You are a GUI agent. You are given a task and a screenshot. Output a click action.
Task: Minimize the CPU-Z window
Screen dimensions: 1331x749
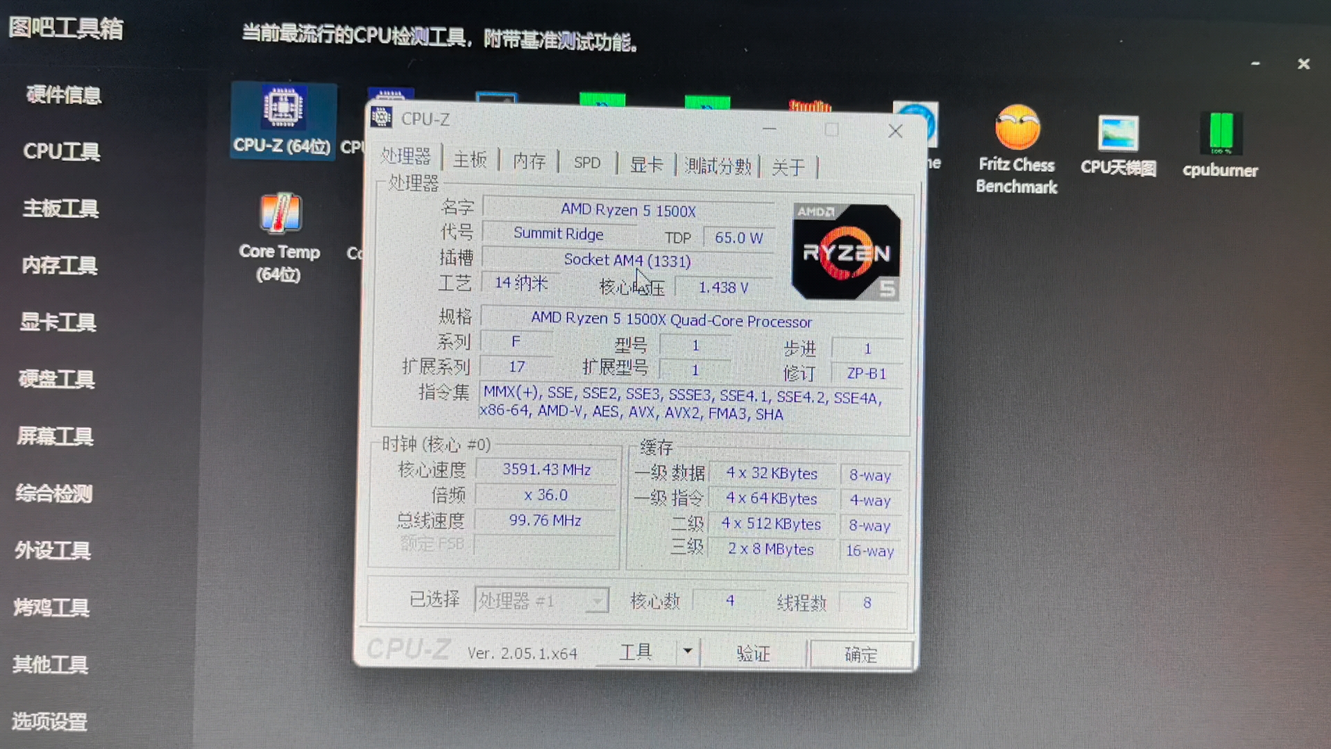tap(769, 128)
